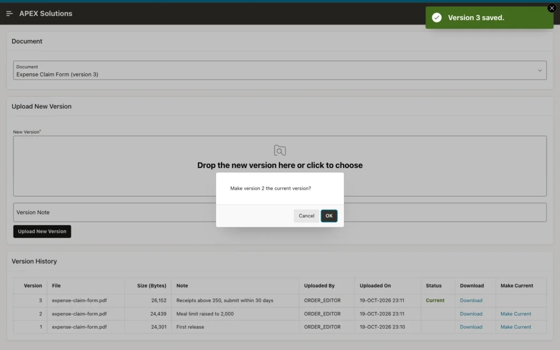Click 'Make version 2 the current version?' message
This screenshot has width=560, height=350.
(x=270, y=188)
